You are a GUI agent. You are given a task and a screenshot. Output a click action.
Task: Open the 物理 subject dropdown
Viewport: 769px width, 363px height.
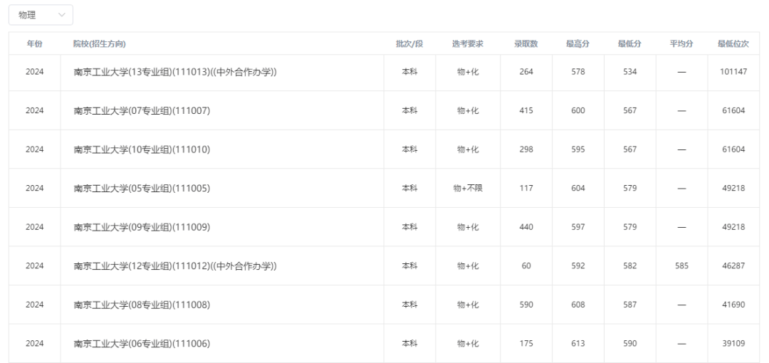pos(41,15)
